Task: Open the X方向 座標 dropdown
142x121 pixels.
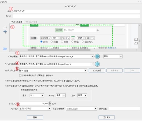Action: [64, 95]
